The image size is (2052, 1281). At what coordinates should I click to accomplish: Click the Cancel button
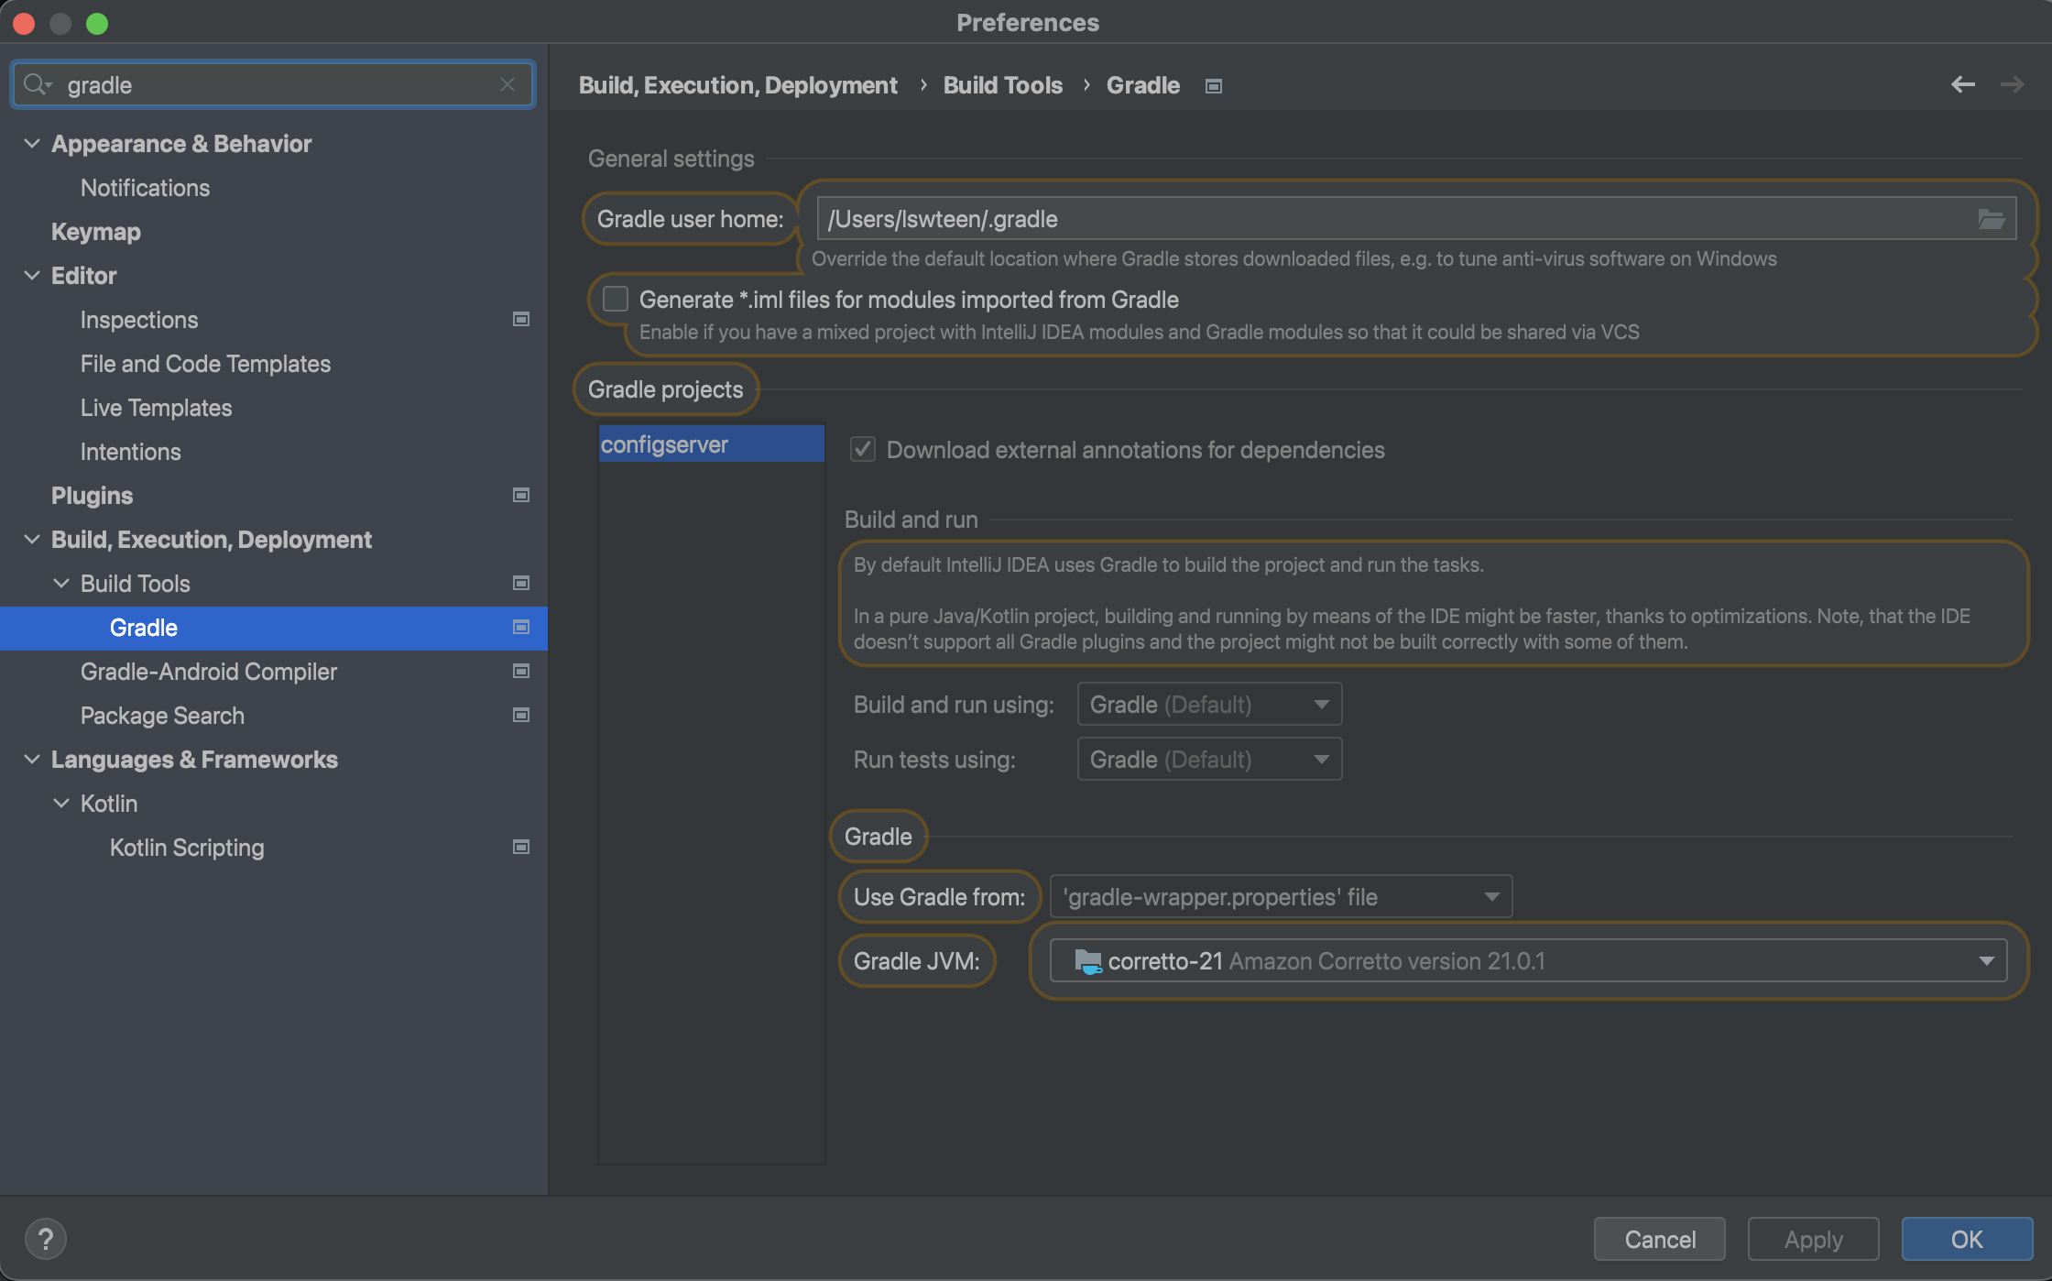tap(1659, 1239)
